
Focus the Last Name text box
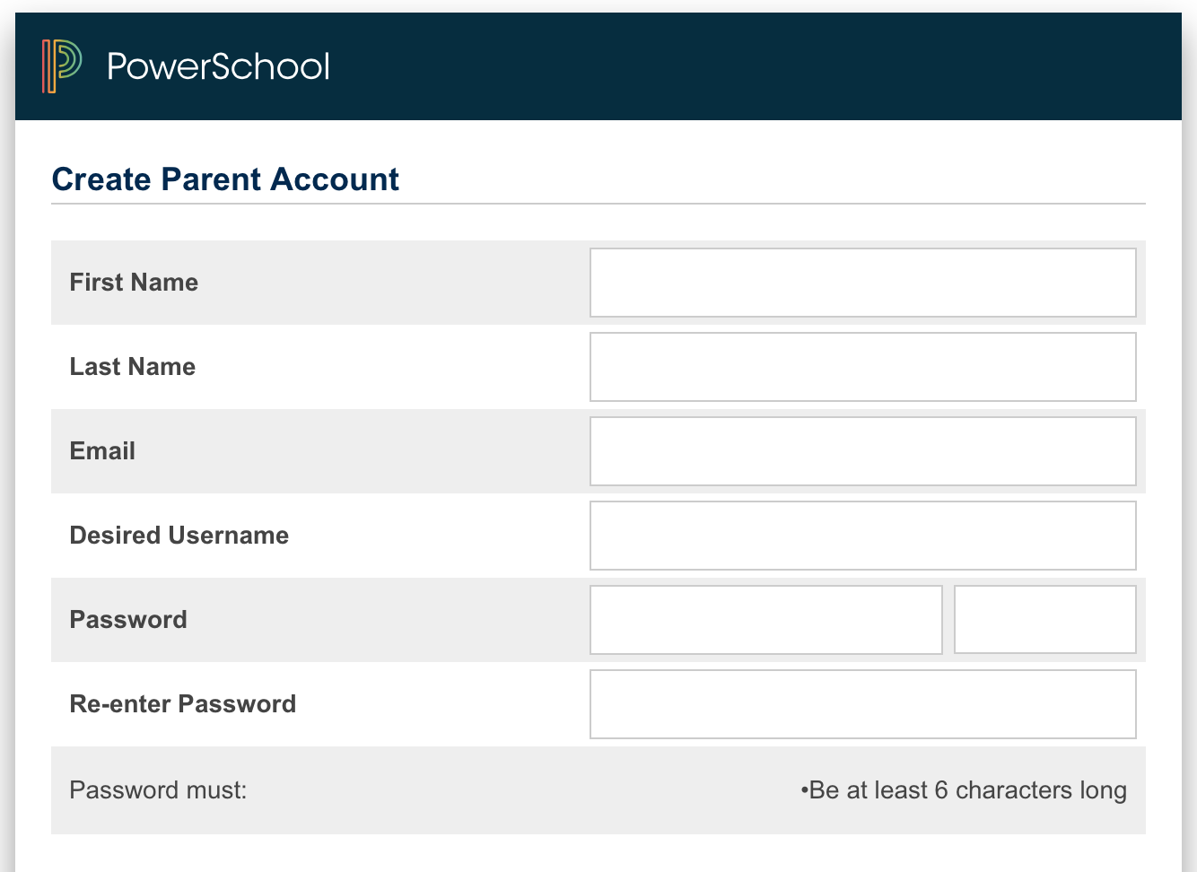coord(862,367)
